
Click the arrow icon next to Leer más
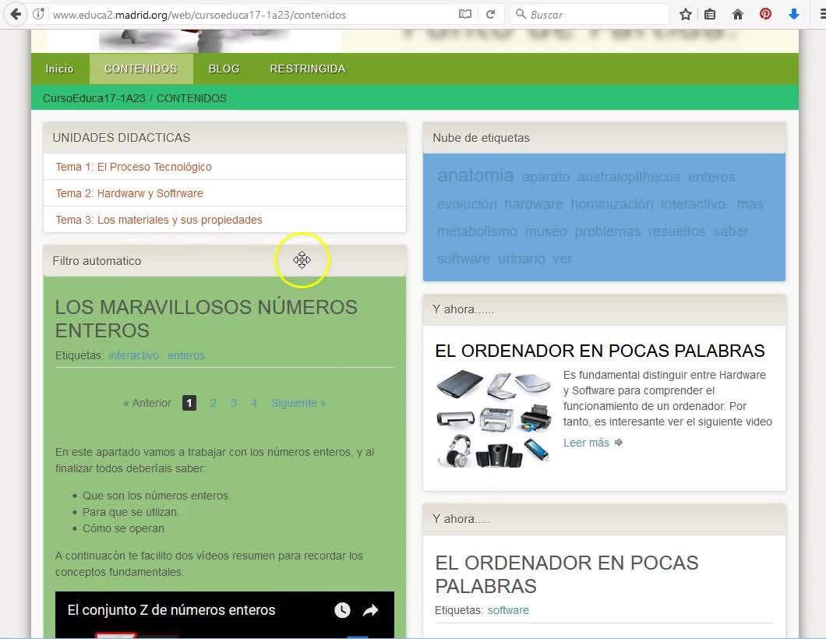coord(619,443)
